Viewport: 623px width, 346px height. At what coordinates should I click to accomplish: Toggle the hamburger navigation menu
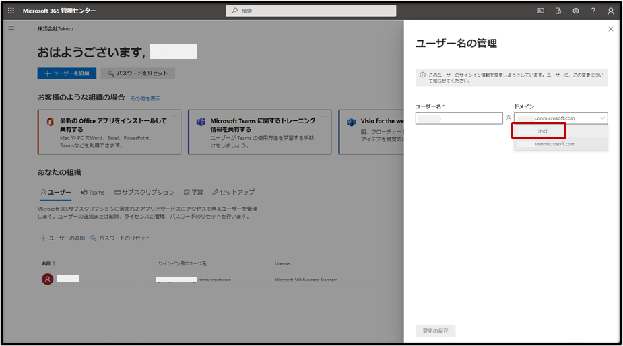[11, 28]
